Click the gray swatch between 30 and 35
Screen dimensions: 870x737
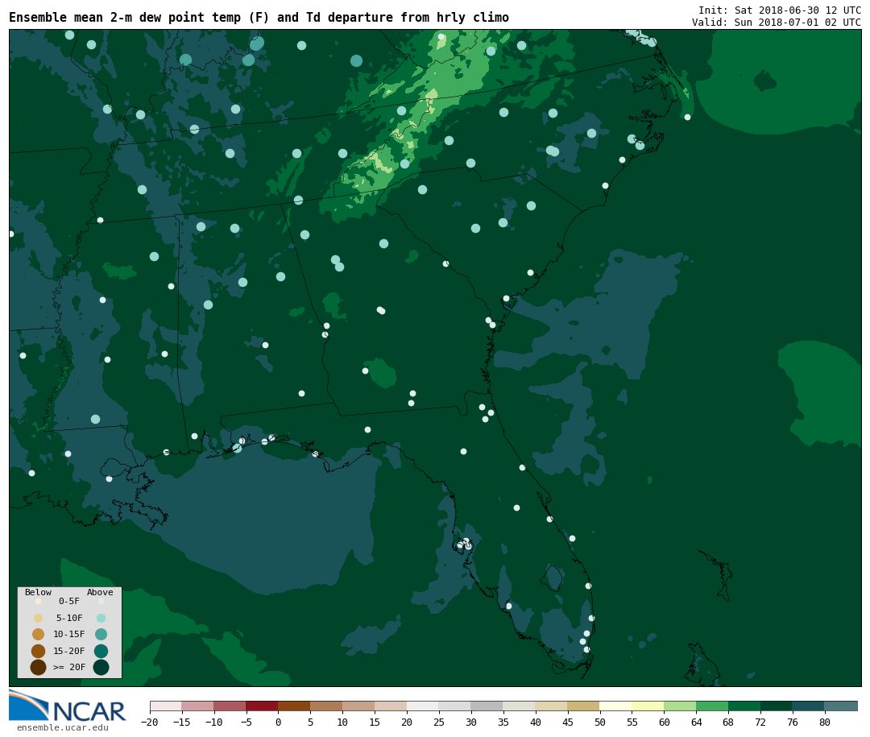click(x=487, y=706)
